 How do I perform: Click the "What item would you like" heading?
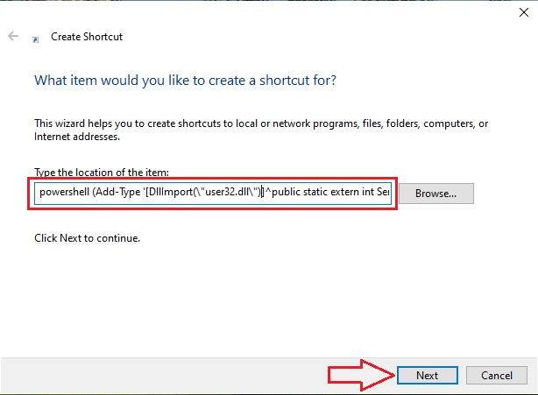pos(185,80)
